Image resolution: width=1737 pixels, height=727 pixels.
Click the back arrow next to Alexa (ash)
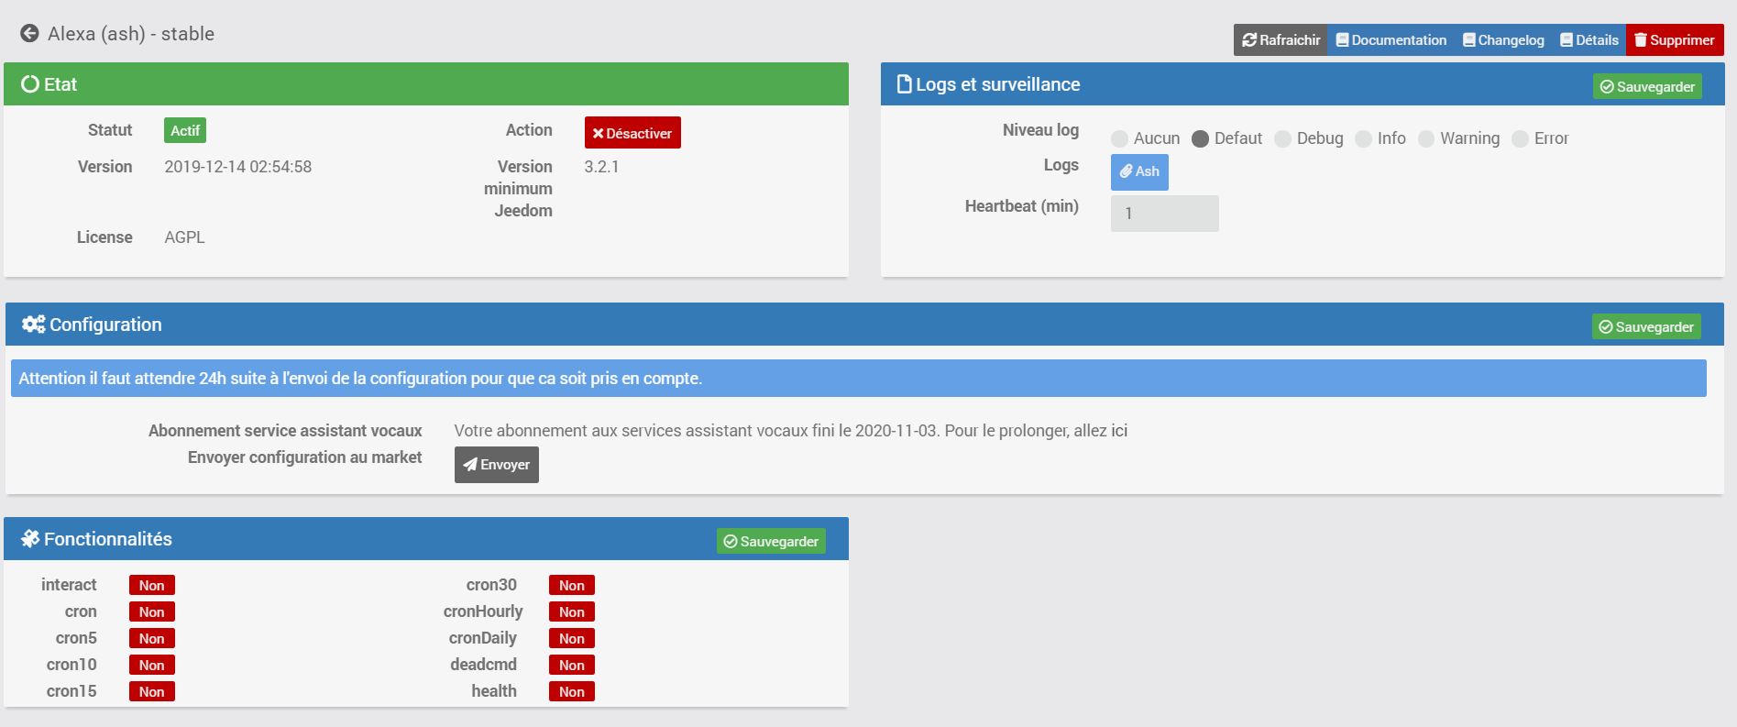[29, 34]
